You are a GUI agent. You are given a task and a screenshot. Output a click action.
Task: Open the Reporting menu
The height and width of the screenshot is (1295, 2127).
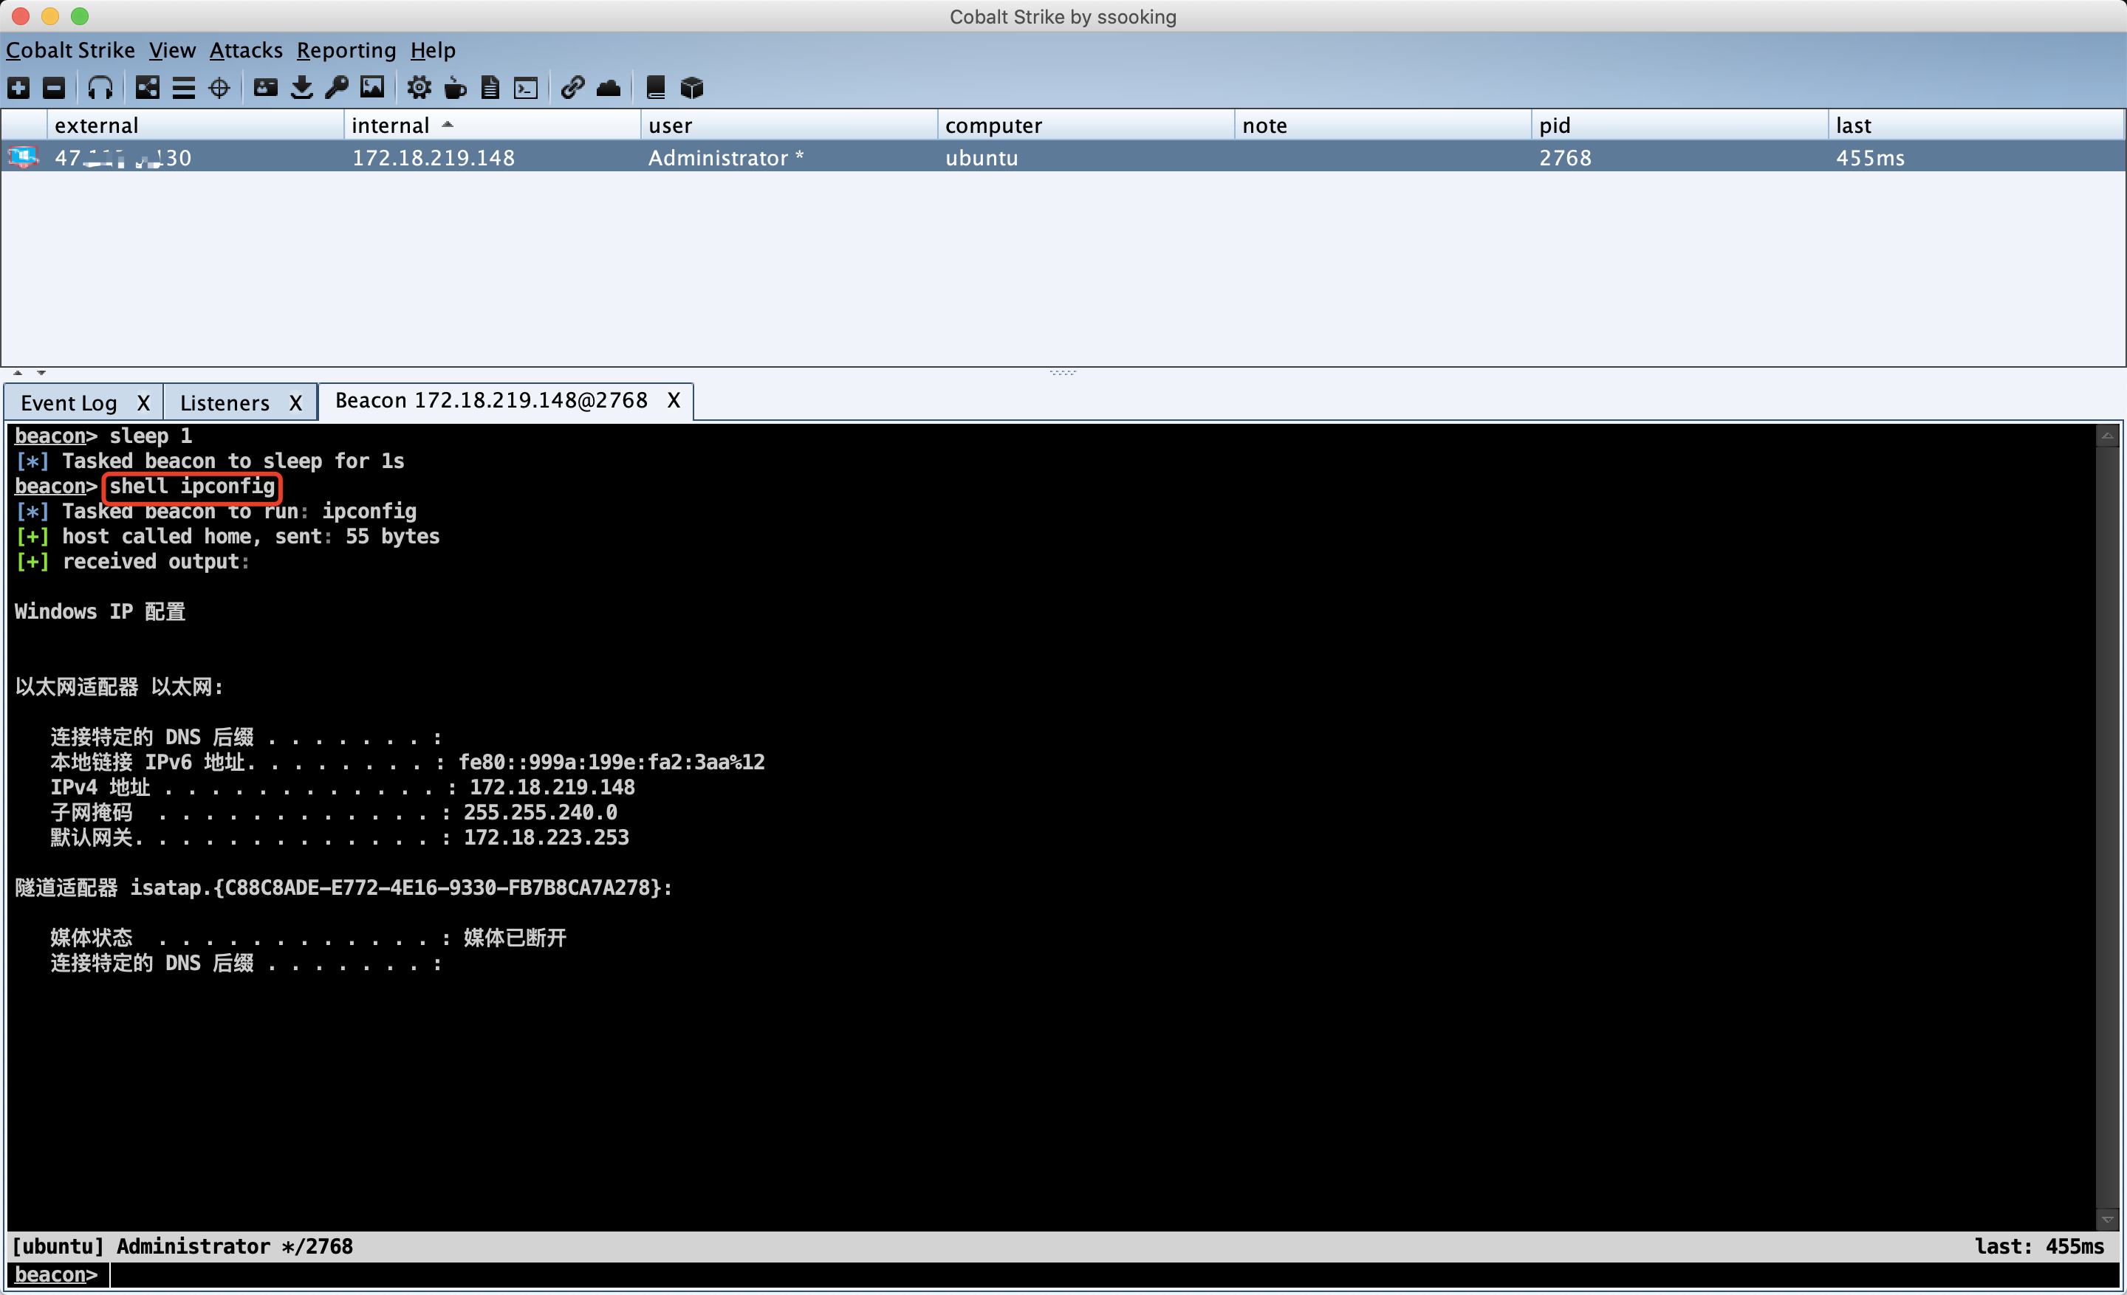346,50
